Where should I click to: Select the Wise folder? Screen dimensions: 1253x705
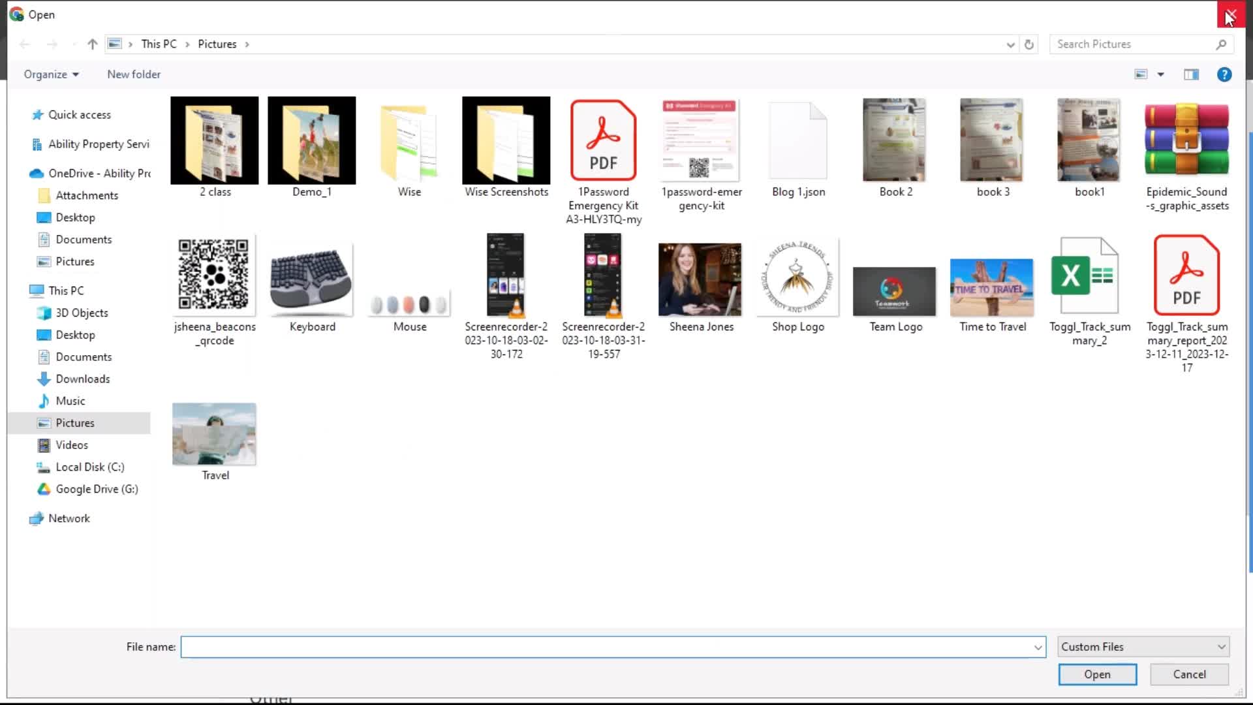[x=409, y=148]
